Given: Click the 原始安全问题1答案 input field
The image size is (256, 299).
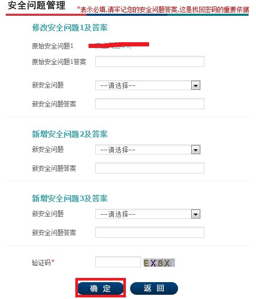Looking at the screenshot, I should pyautogui.click(x=150, y=61).
